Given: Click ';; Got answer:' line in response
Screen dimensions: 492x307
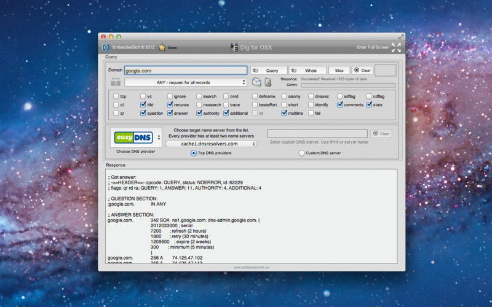Looking at the screenshot, I should tap(122, 177).
